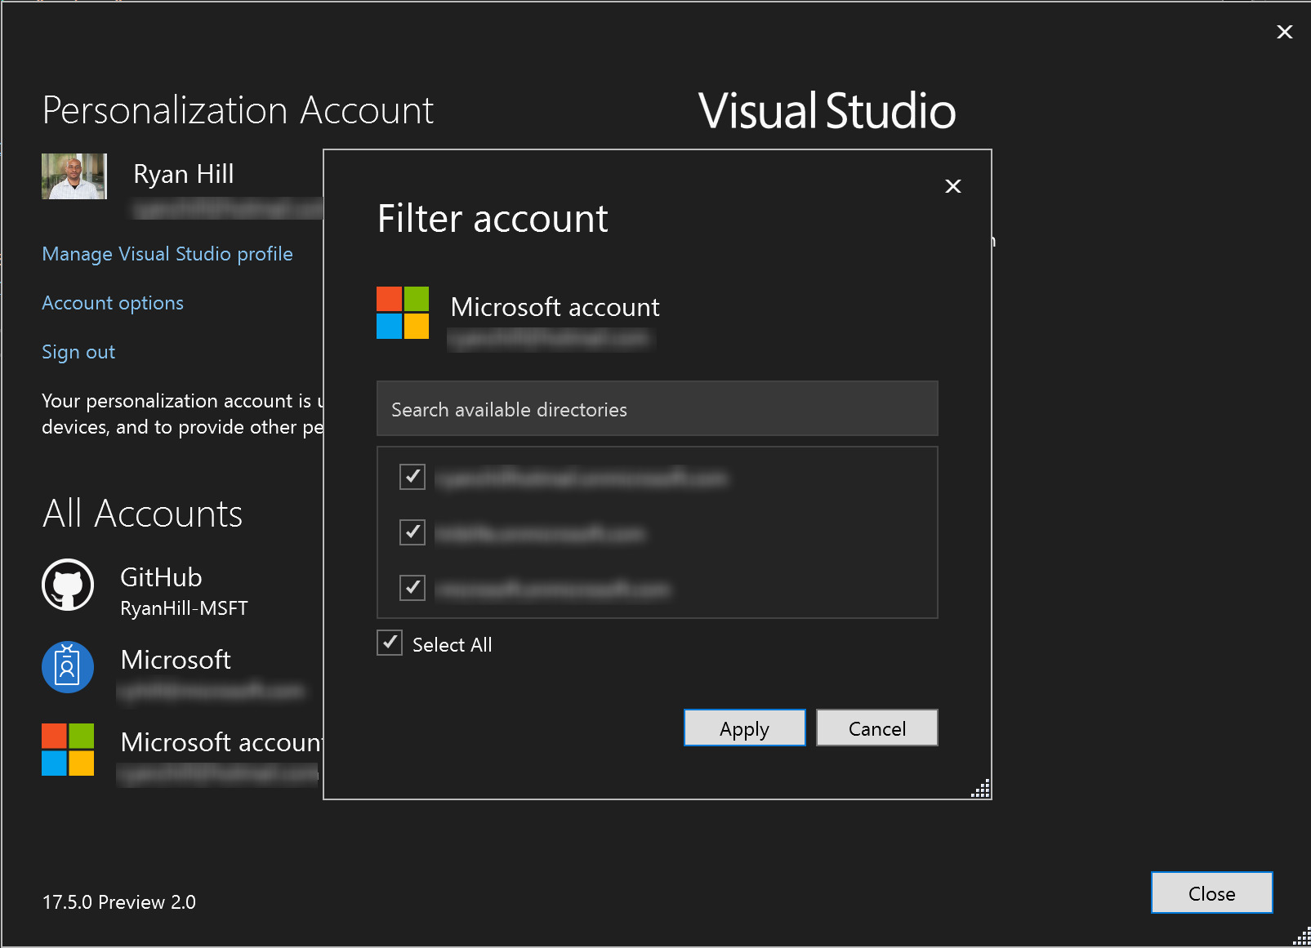1311x948 pixels.
Task: Click the Visual Studio title text
Action: 827,110
